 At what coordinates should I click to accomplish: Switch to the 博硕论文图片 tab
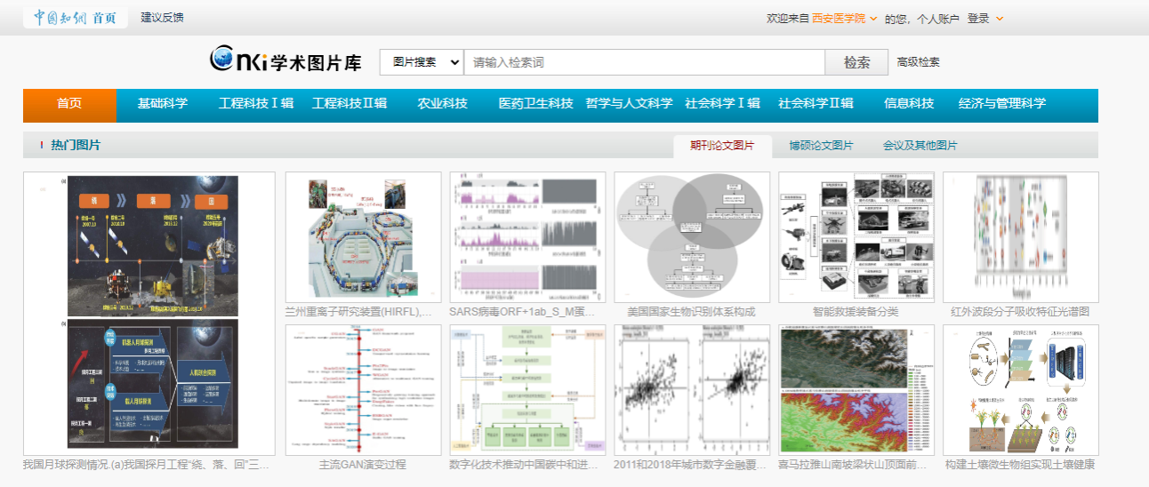821,146
